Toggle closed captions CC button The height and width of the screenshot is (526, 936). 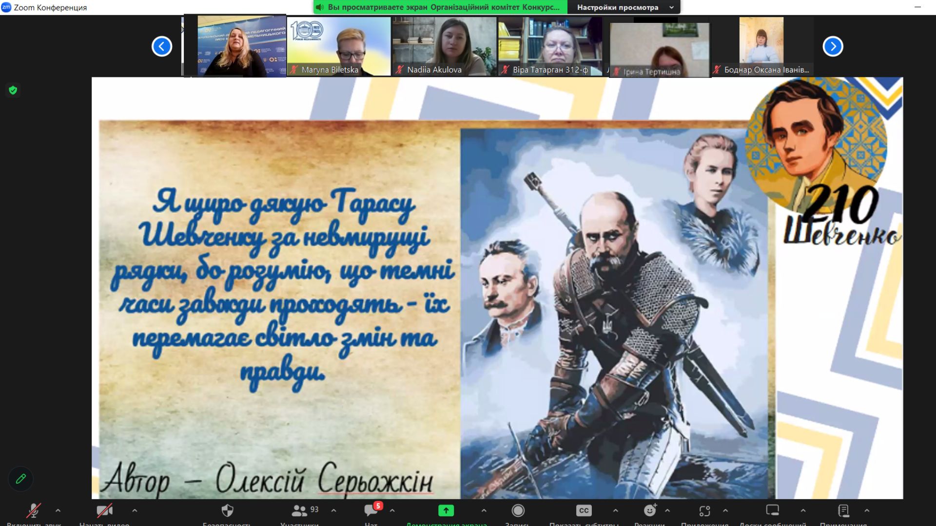(584, 511)
